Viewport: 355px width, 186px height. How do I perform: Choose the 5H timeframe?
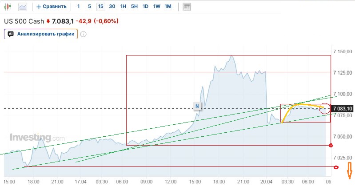134,7
